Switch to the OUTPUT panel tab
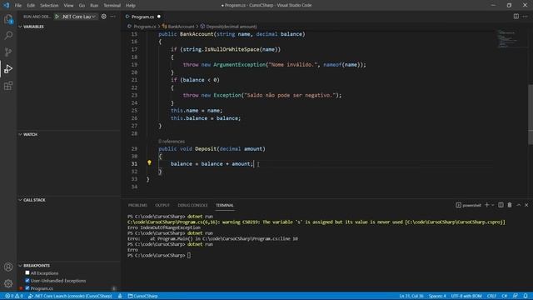 click(162, 205)
